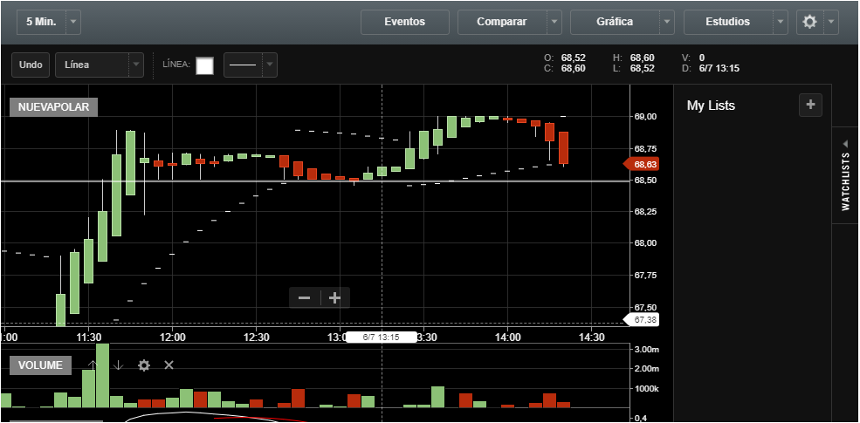860x423 pixels.
Task: Move the Volume panel down
Action: click(x=119, y=365)
